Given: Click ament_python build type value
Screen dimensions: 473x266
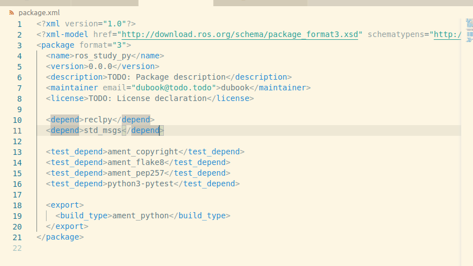Looking at the screenshot, I should click(x=141, y=215).
